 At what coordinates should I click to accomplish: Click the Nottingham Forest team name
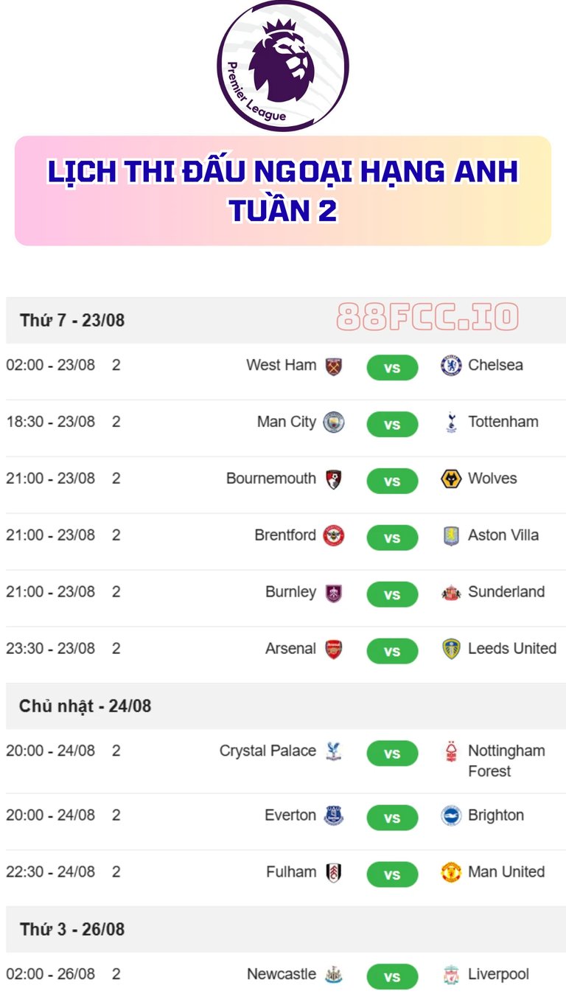[x=506, y=761]
